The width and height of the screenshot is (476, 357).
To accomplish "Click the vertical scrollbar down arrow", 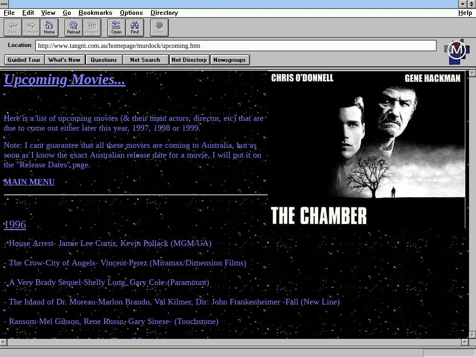I will [x=472, y=334].
